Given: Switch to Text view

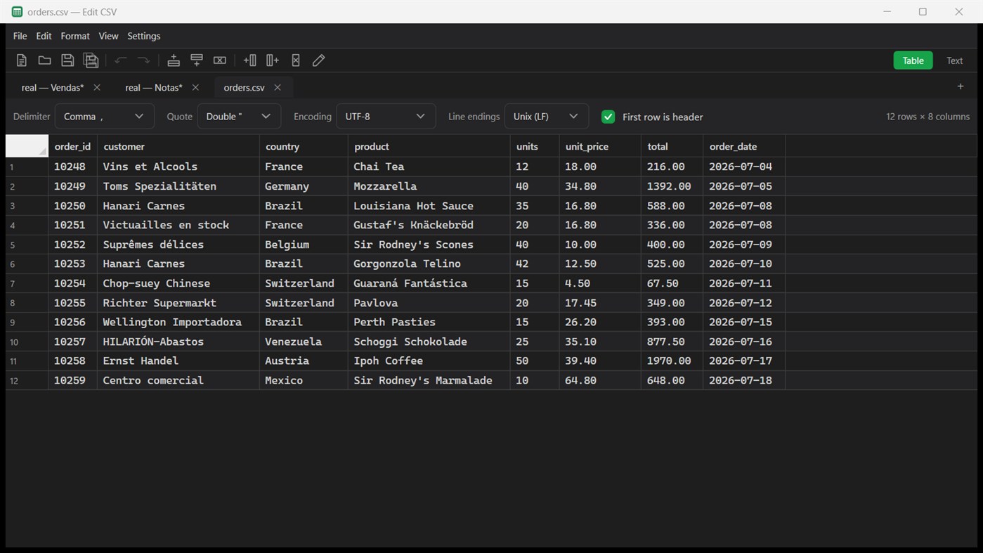Looking at the screenshot, I should click(954, 60).
